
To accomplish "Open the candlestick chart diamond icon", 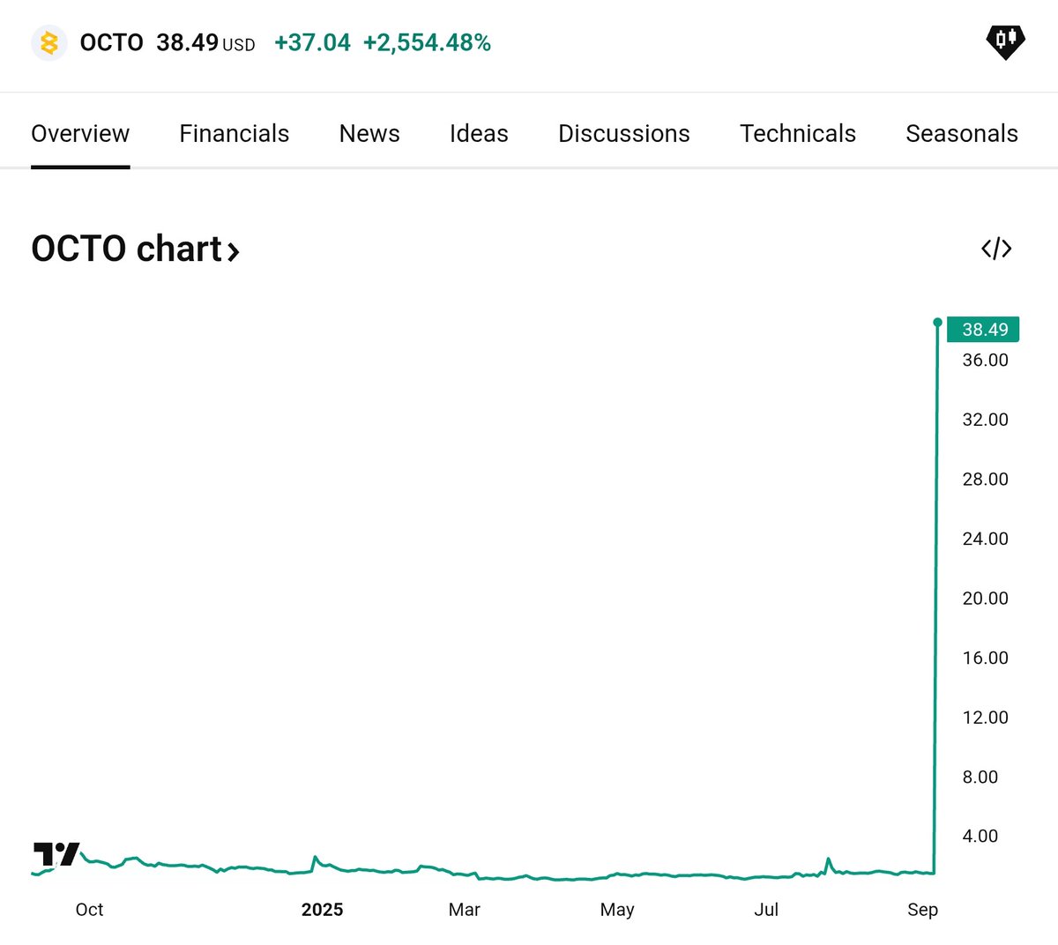I will (x=1005, y=41).
